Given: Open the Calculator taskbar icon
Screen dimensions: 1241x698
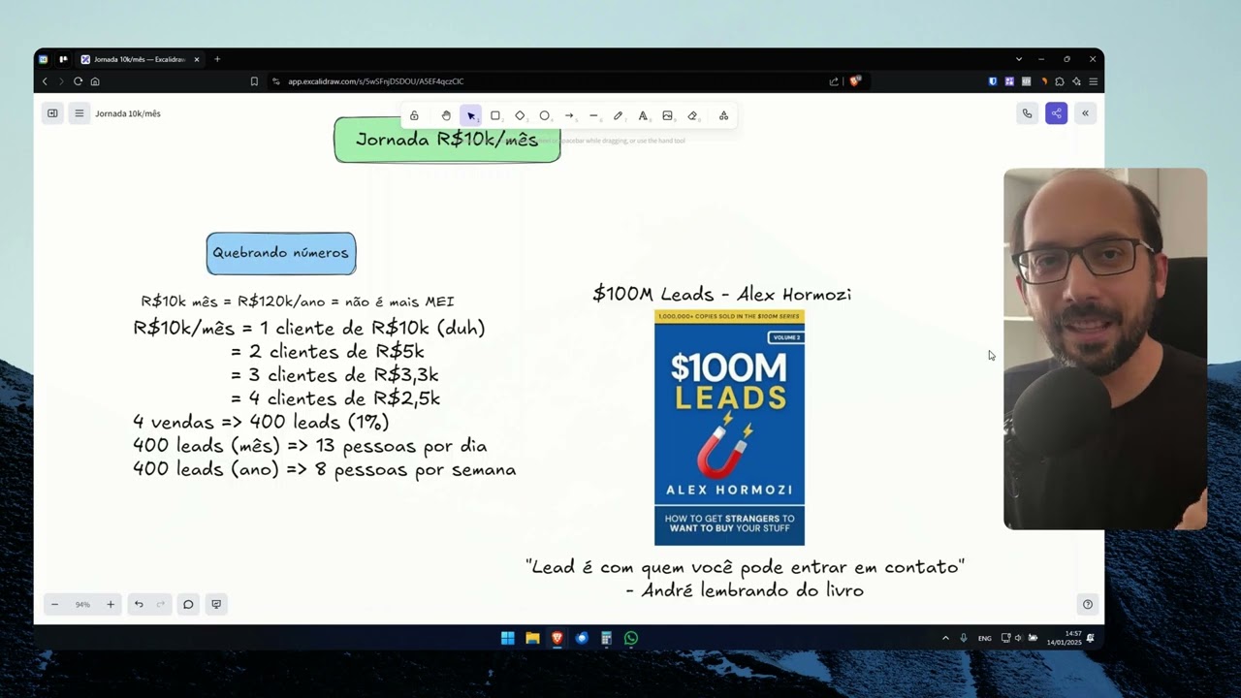Looking at the screenshot, I should point(606,638).
